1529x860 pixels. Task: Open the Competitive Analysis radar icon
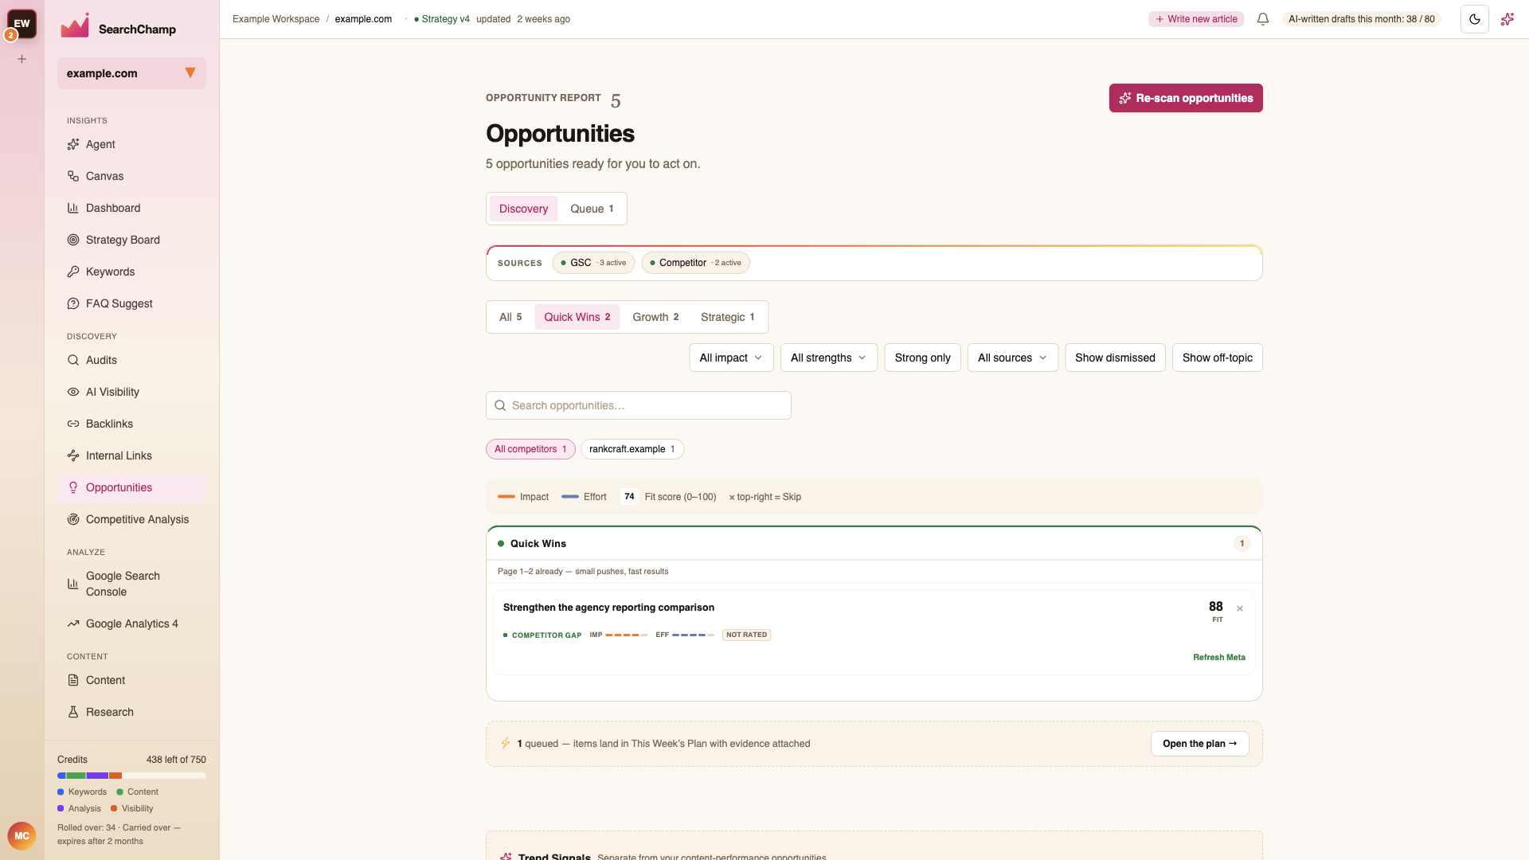(x=73, y=519)
